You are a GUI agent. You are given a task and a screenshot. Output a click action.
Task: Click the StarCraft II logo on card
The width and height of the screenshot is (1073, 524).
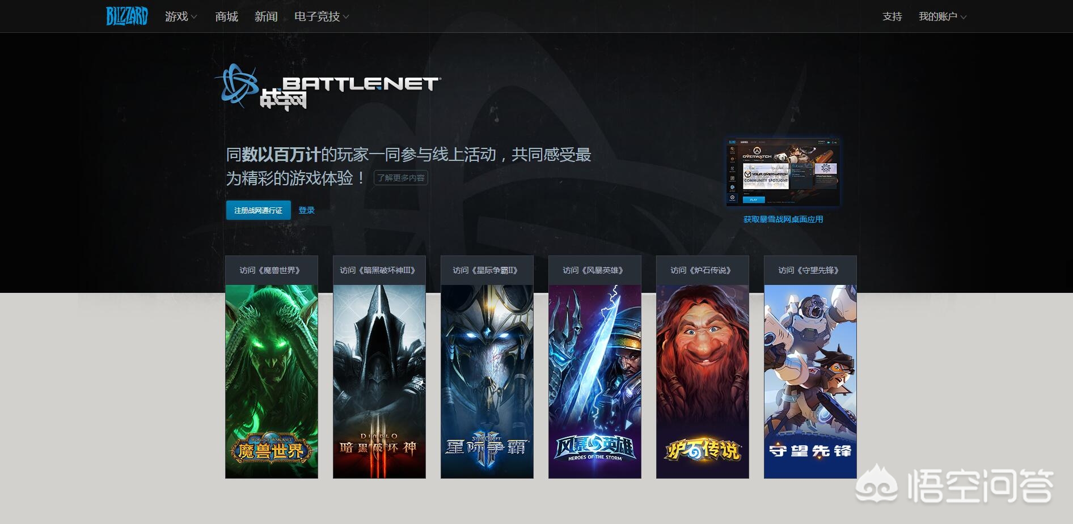tap(487, 449)
